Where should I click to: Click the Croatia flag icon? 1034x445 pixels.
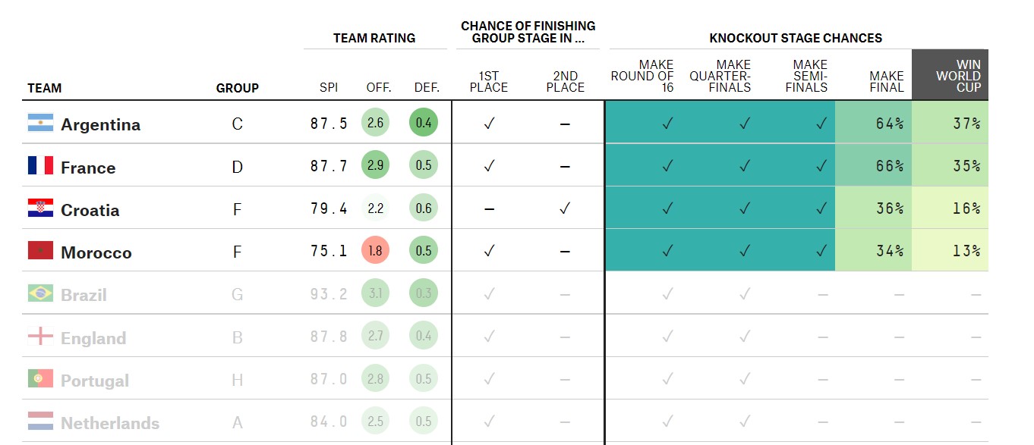(x=40, y=208)
